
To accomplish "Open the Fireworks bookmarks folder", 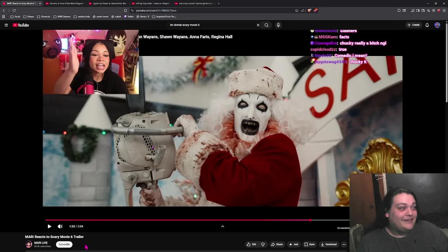I will 43,16.
